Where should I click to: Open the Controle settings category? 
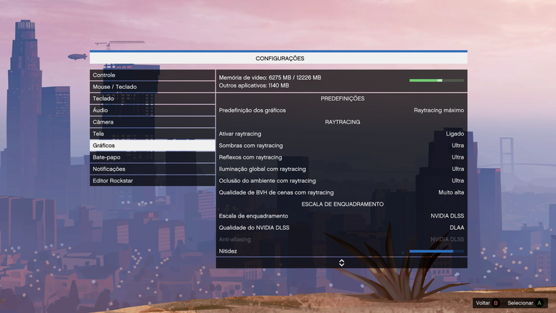point(152,75)
